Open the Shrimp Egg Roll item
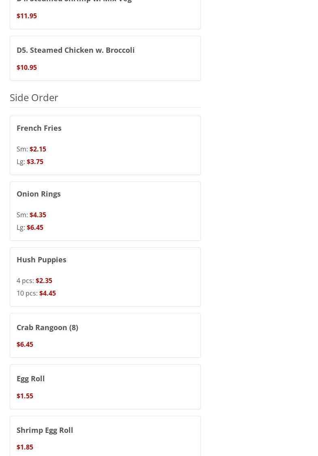This screenshot has width=318, height=456. click(45, 430)
